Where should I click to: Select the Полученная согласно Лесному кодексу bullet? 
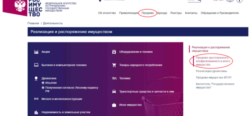[43, 88]
